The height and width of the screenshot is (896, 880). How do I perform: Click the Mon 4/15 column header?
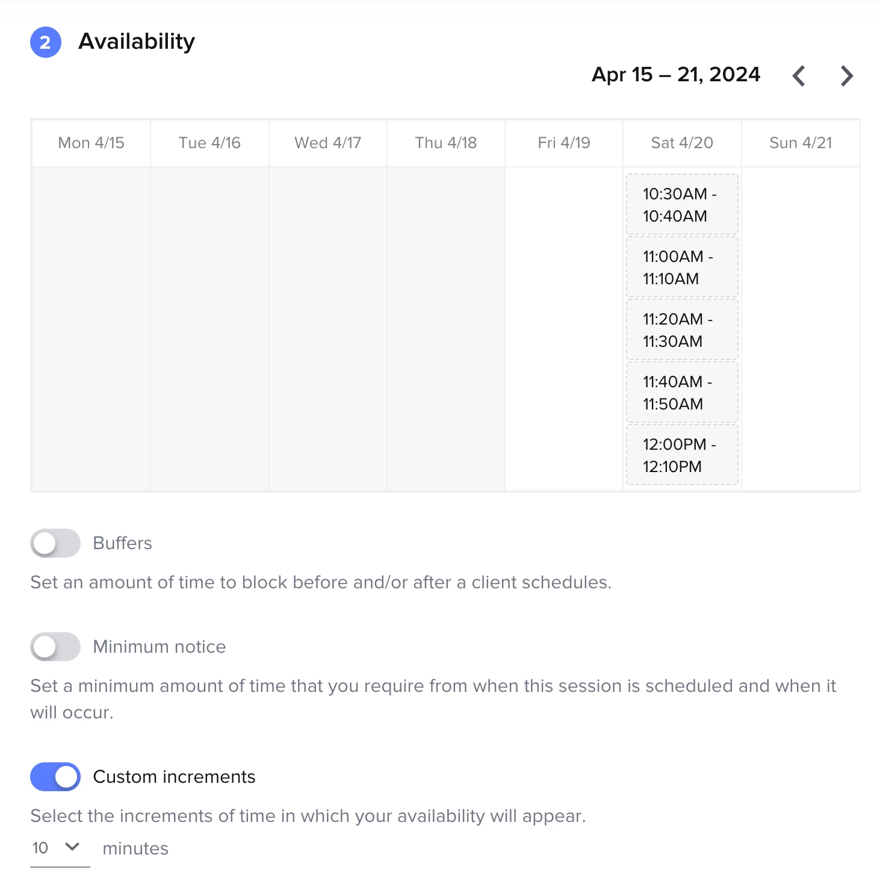(x=91, y=143)
